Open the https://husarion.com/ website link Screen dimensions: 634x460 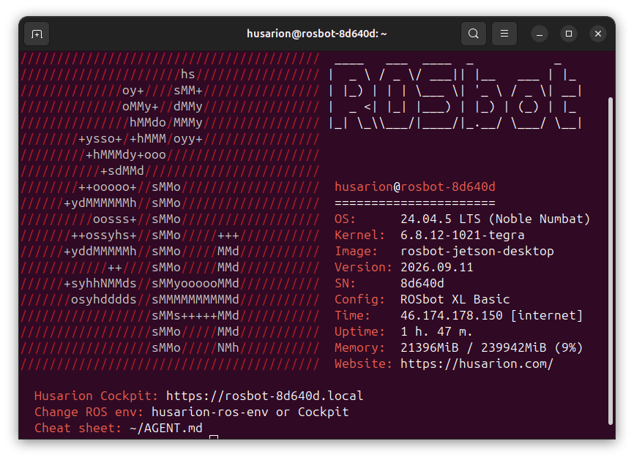point(477,364)
